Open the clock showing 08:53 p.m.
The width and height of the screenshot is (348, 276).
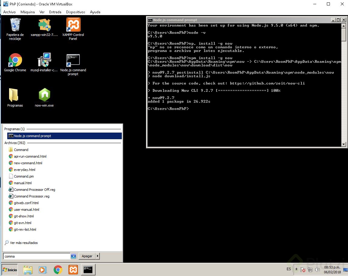click(332, 270)
